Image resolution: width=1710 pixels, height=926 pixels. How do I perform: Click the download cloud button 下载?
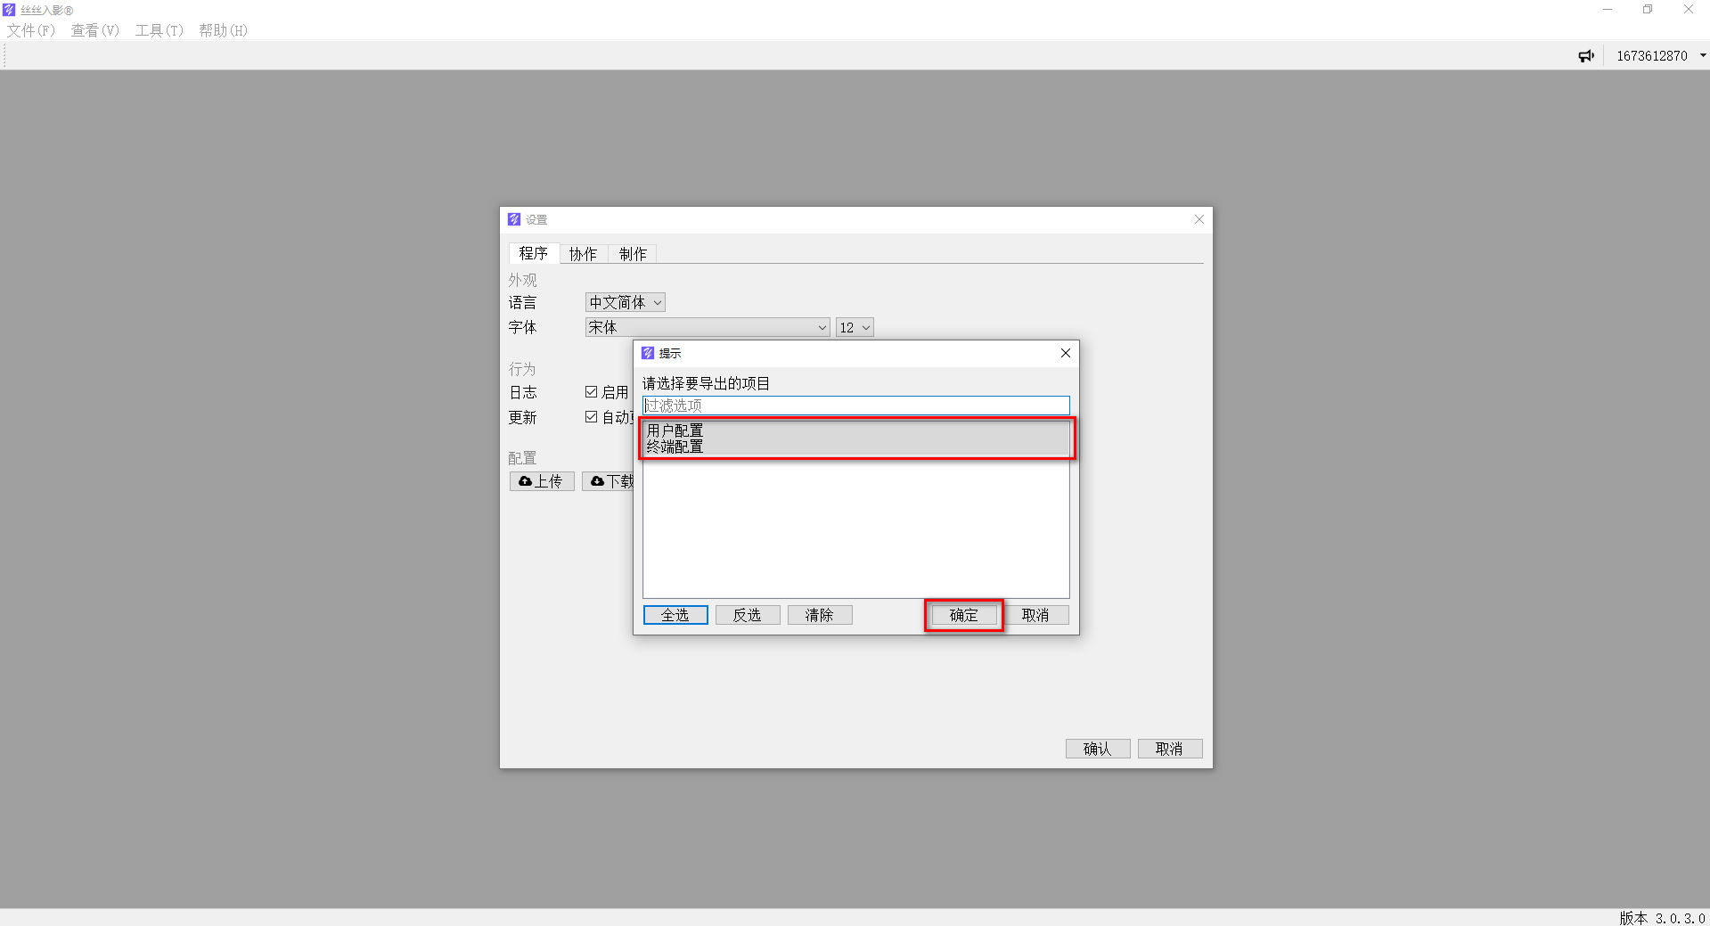[609, 481]
